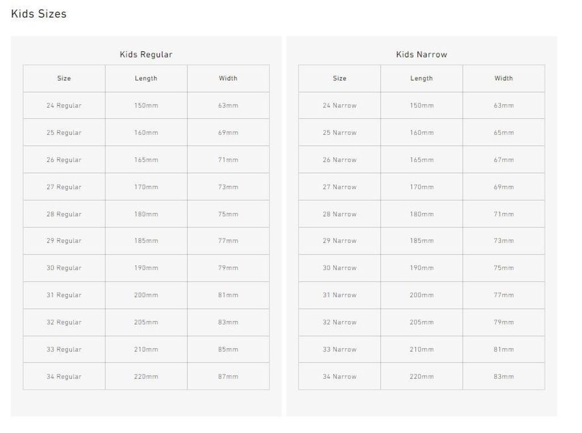Click the Size header in Kids Regular
This screenshot has width=582, height=433.
click(x=64, y=79)
